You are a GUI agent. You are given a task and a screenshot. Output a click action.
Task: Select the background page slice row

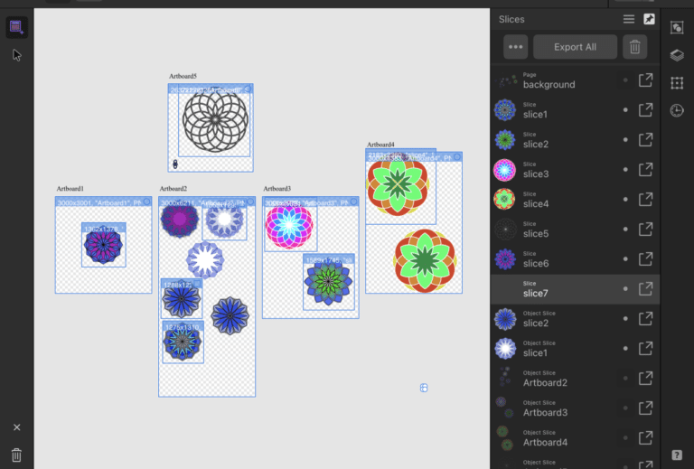click(x=560, y=80)
